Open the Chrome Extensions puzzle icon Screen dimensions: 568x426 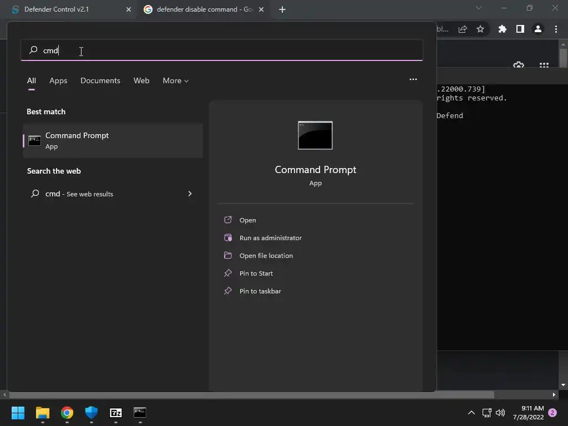[x=503, y=29]
